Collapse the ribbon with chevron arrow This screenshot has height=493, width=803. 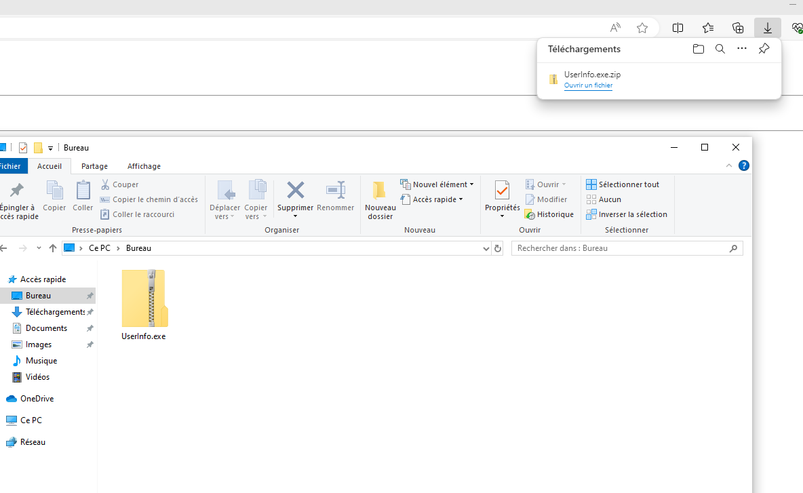[x=729, y=165]
